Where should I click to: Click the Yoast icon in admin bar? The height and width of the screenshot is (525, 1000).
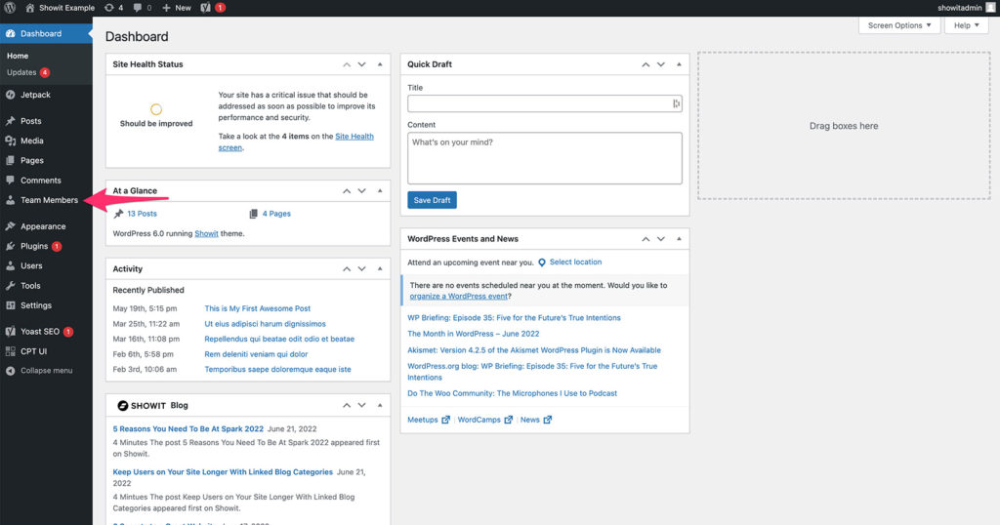tap(206, 8)
